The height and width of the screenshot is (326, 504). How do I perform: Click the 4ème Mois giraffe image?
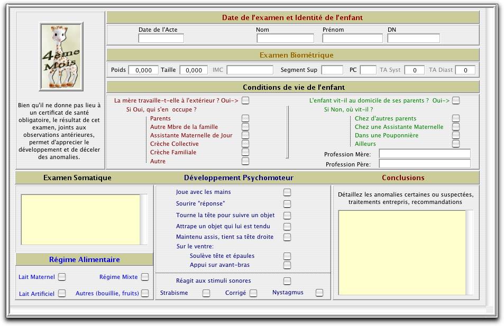[61, 57]
